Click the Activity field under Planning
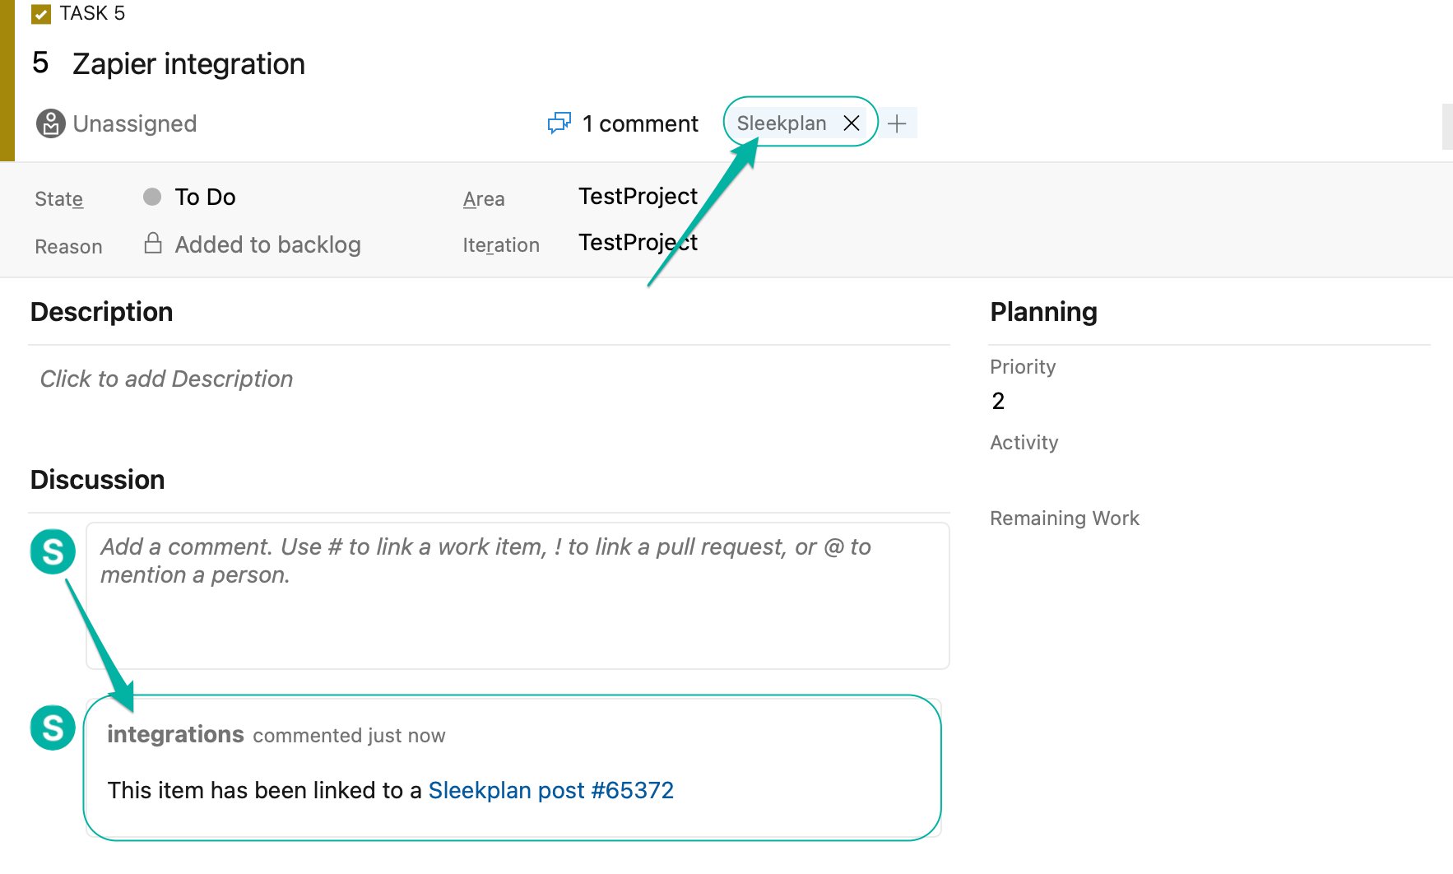This screenshot has width=1453, height=874. [1024, 443]
